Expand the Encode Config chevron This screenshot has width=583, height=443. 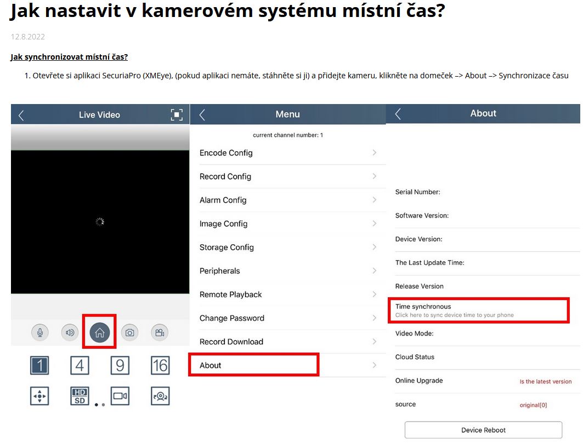(x=375, y=153)
